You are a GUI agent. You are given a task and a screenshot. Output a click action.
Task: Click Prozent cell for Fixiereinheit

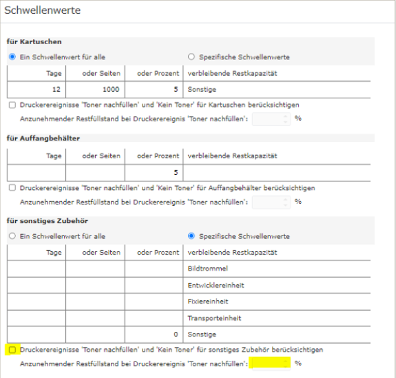click(154, 301)
